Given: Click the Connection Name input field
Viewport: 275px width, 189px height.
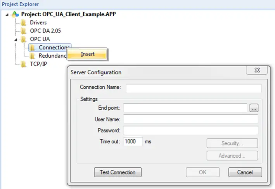Looking at the screenshot, I should (194, 88).
